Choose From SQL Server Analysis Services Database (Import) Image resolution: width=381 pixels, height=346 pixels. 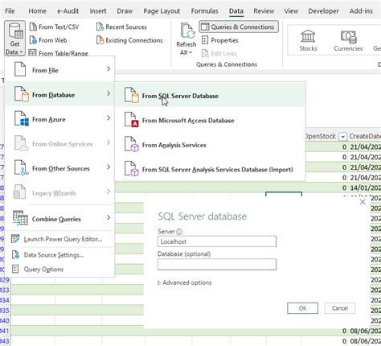click(210, 169)
